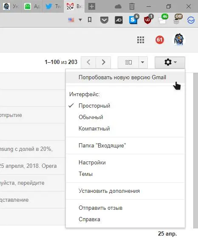Choose Попробовать новую версию Gmail
This screenshot has width=198, height=239.
coord(125,78)
